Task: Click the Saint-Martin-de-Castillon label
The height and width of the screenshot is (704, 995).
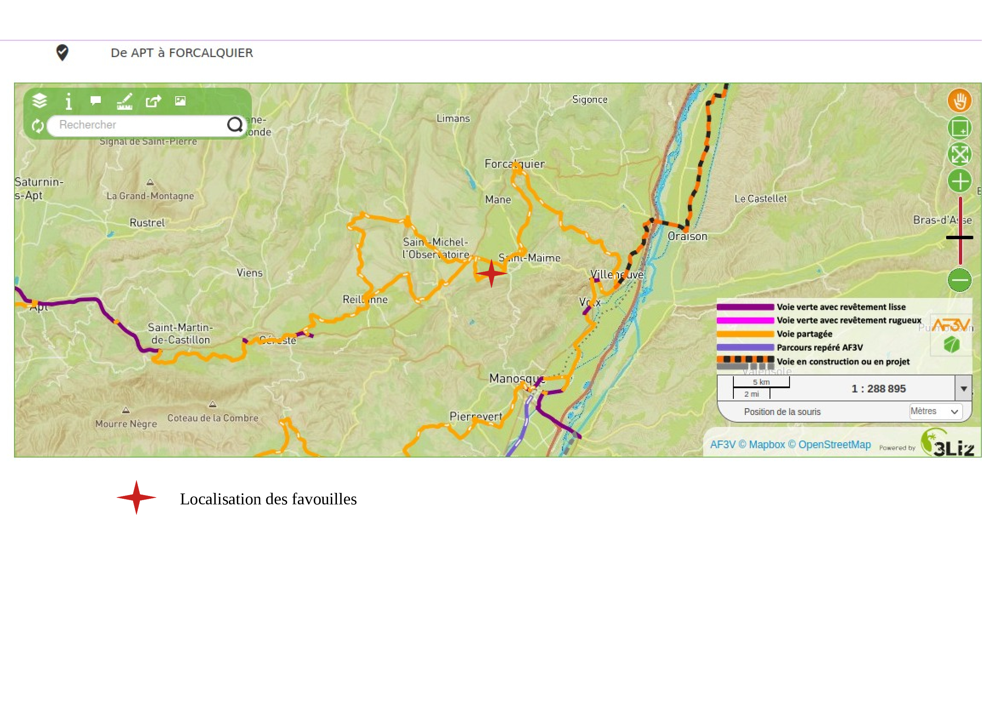Action: [180, 333]
